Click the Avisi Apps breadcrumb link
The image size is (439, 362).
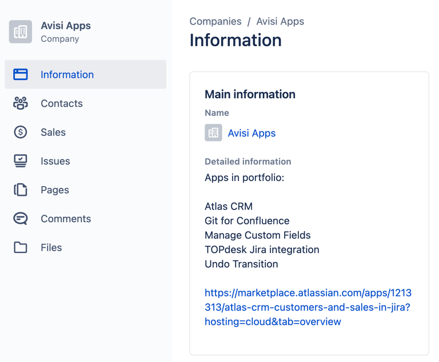tap(280, 22)
